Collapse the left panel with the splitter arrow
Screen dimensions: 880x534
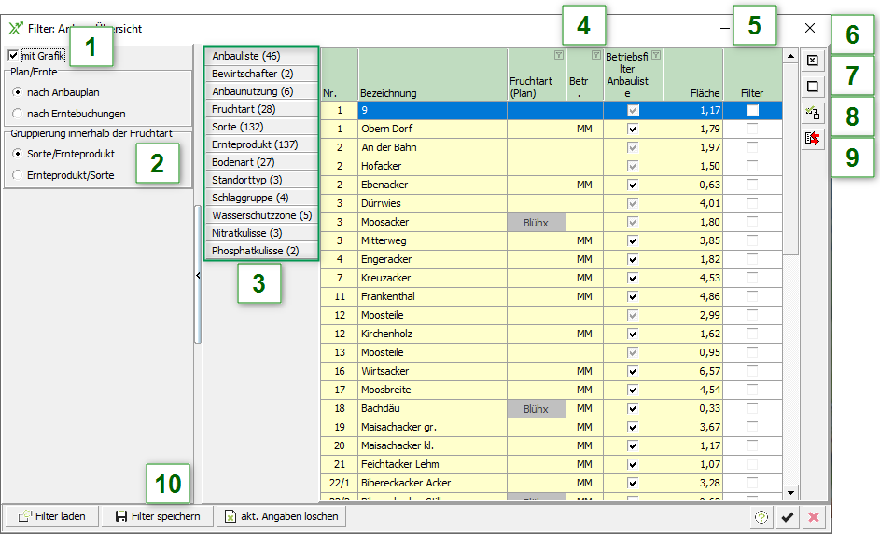pyautogui.click(x=198, y=276)
